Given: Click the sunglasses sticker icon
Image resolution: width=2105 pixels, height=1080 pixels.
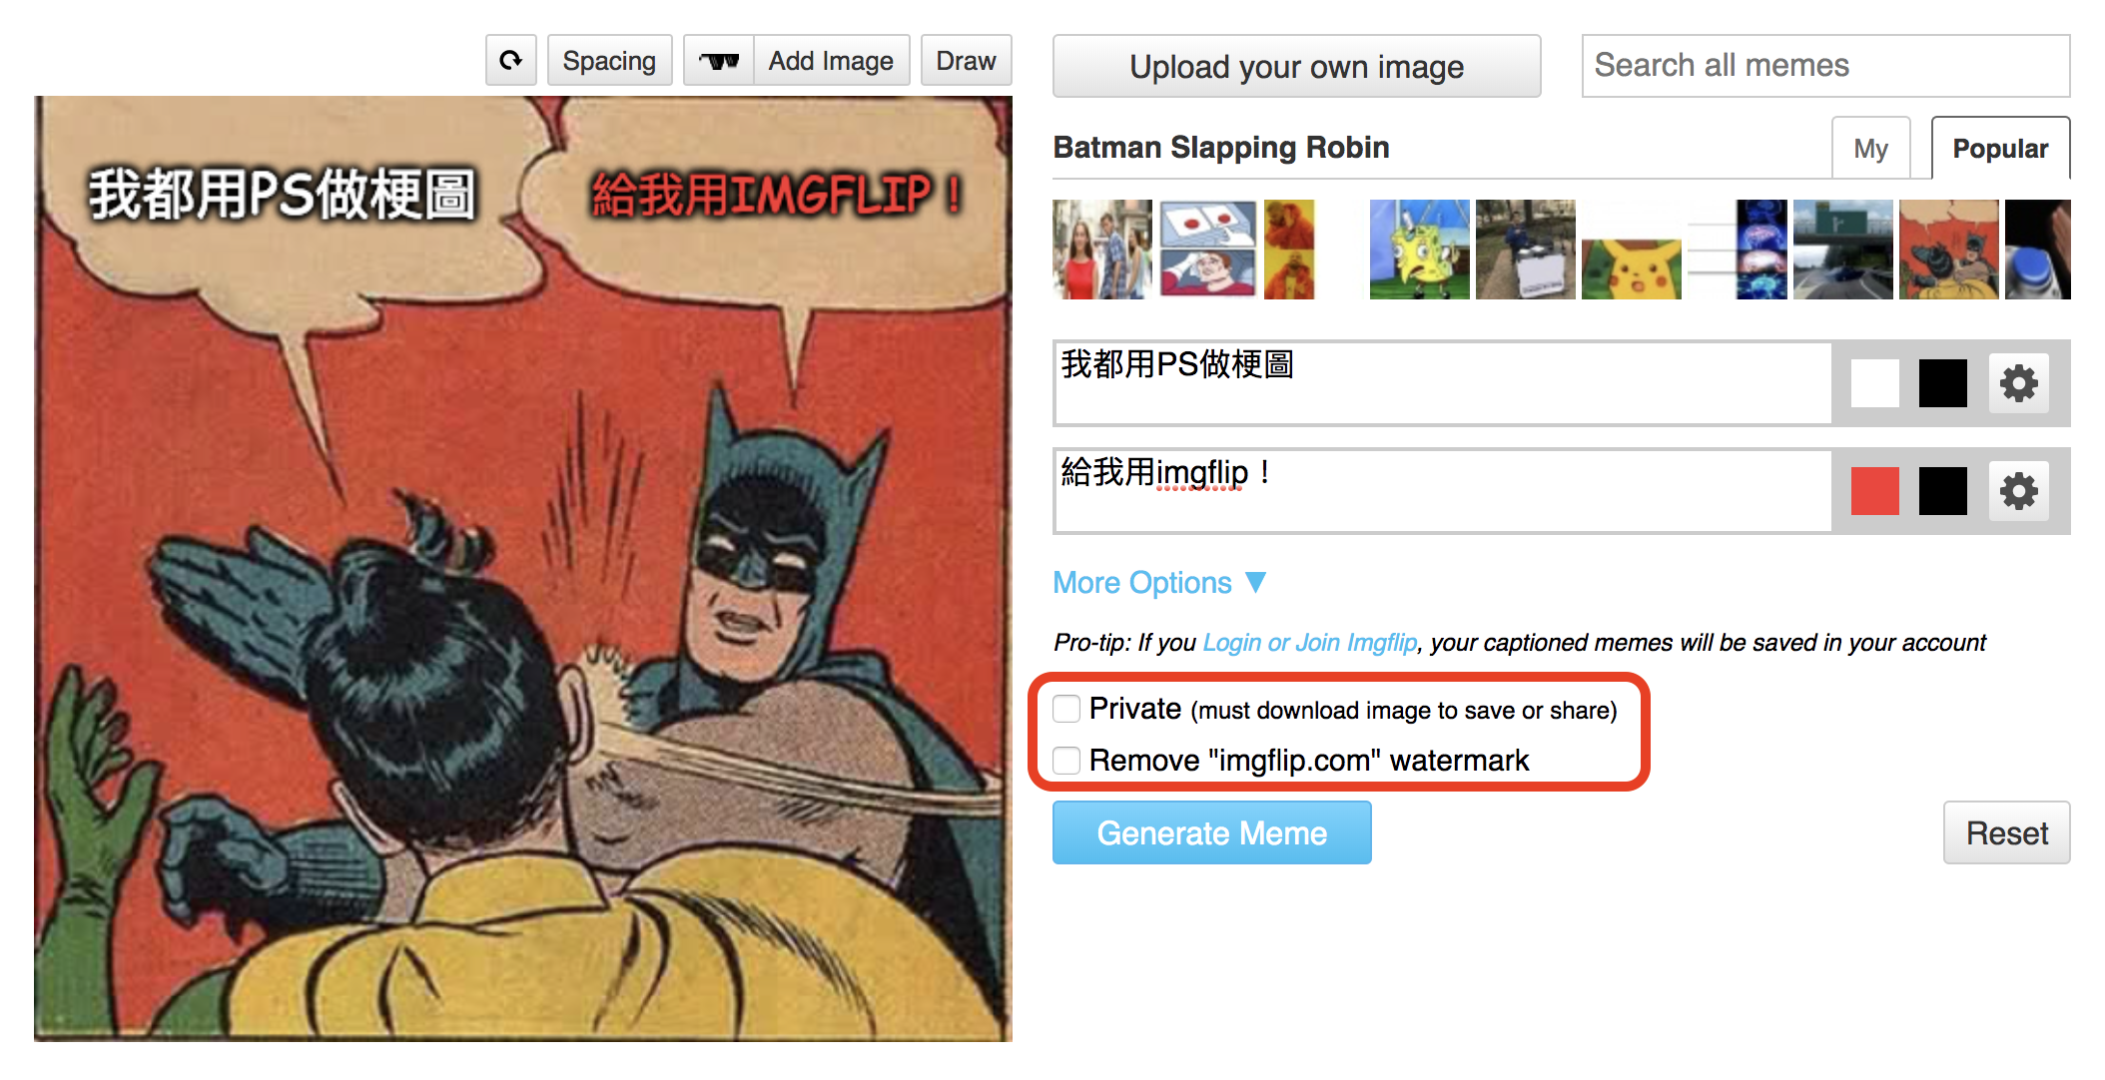Looking at the screenshot, I should click(719, 61).
